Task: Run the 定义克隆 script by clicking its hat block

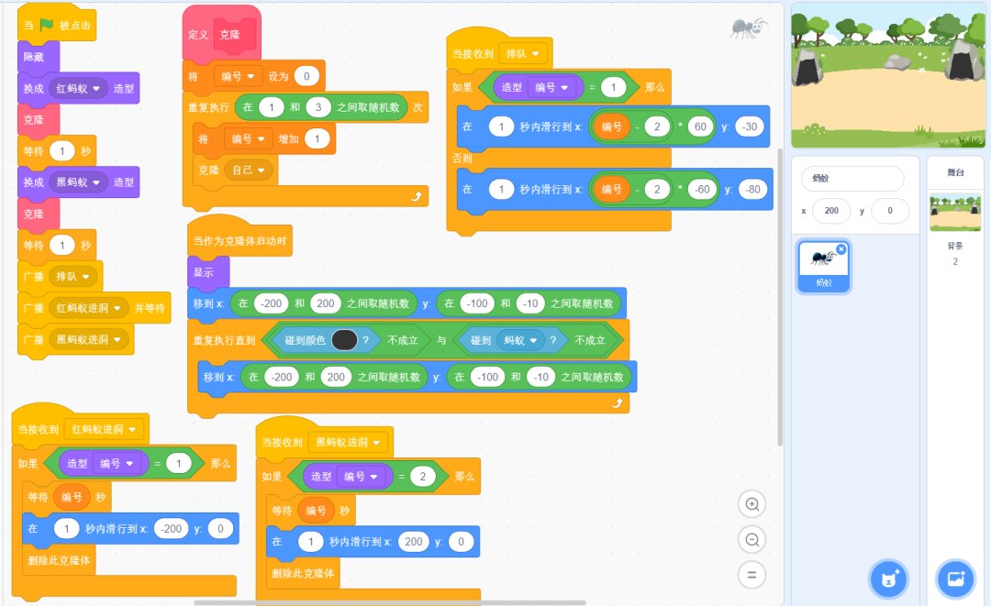Action: tap(220, 32)
